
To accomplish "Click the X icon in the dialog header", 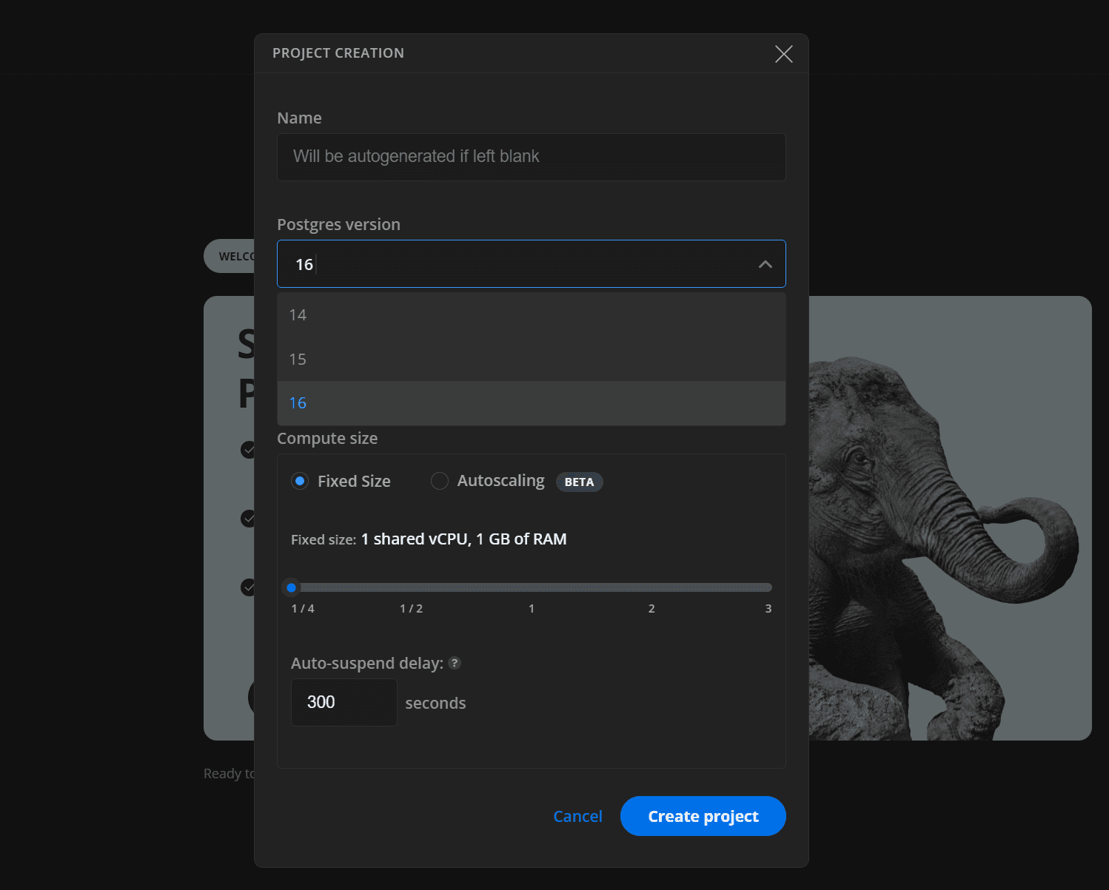I will point(784,53).
